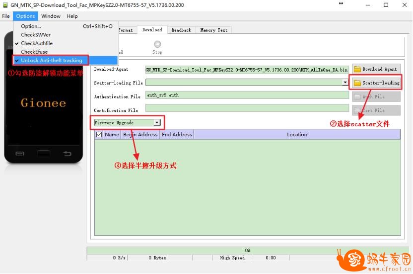This screenshot has height=274, width=413.
Task: Open the Help menu
Action: (72, 16)
